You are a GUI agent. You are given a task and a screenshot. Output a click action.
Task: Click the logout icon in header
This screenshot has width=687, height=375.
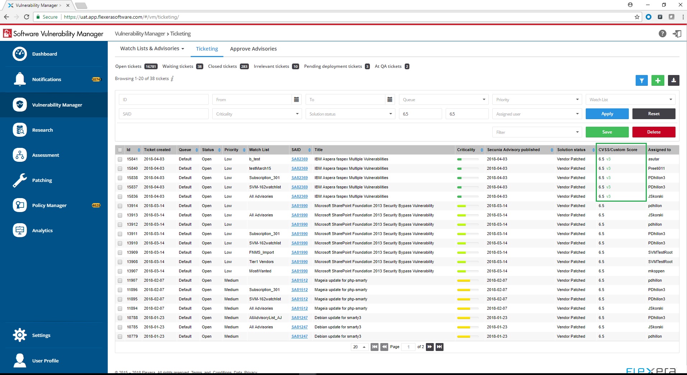click(677, 34)
